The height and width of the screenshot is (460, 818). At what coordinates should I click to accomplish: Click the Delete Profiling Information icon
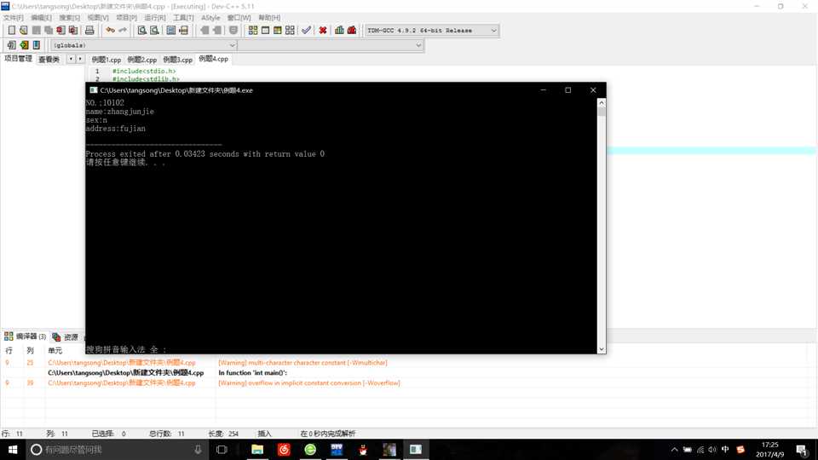(352, 31)
